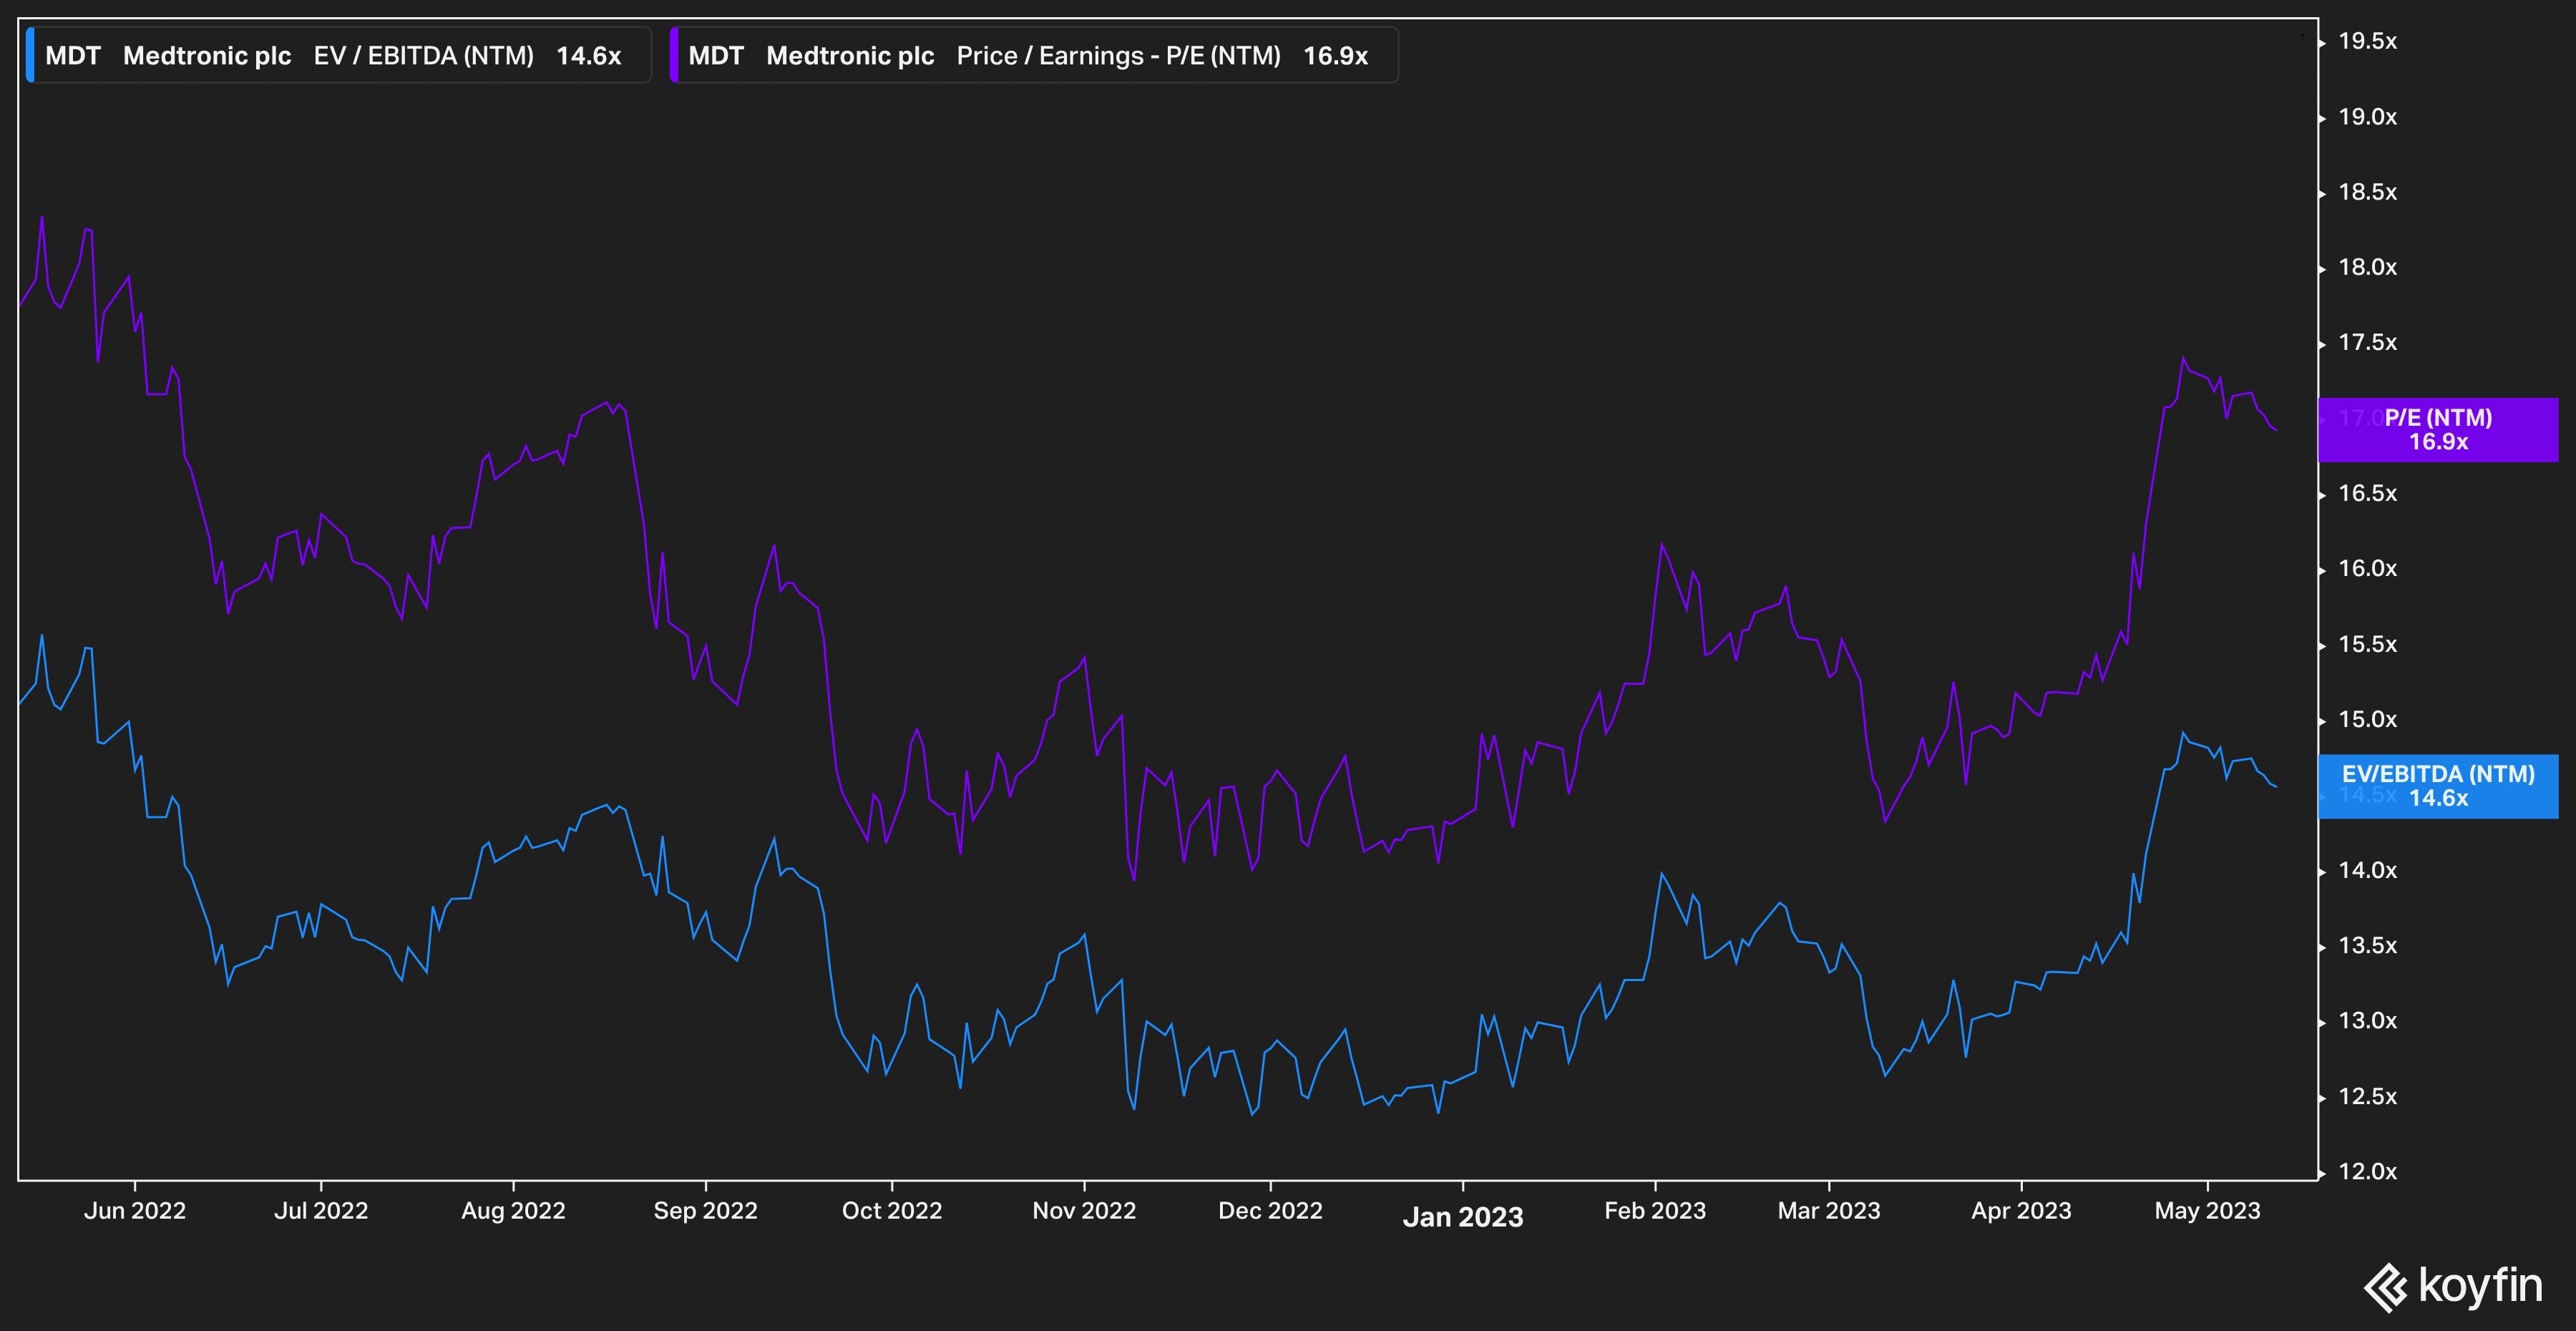
Task: Click the 16.5x y-axis value
Action: 2367,494
